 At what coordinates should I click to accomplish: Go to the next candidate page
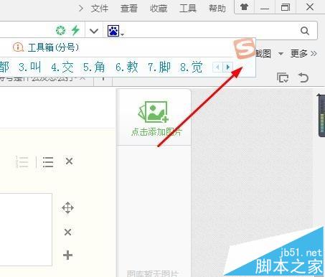(x=227, y=67)
